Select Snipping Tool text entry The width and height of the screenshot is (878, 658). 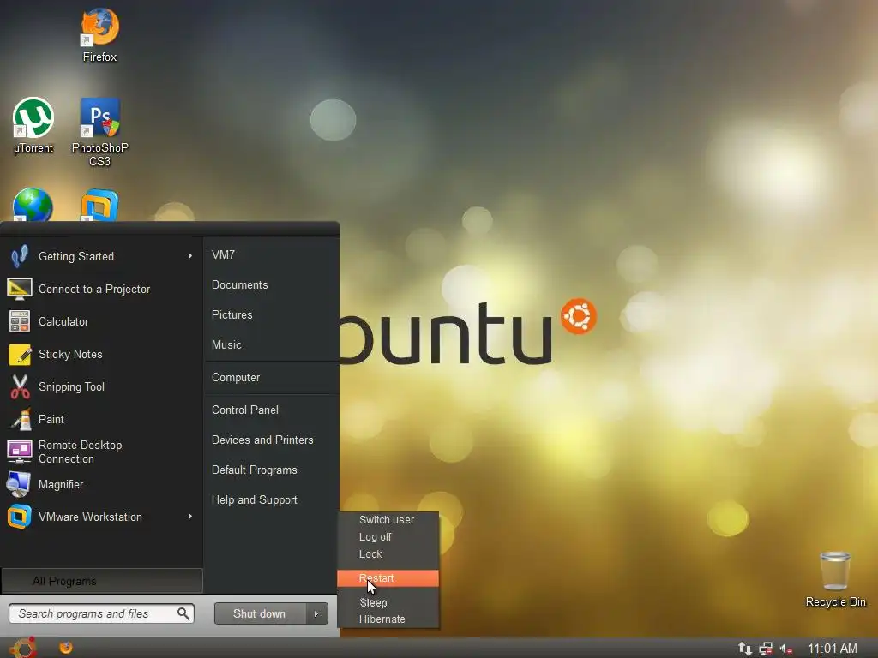coord(71,386)
